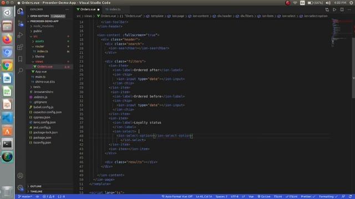Click the div.filters breadcrumb item
This screenshot has height=199, width=355.
245,16
